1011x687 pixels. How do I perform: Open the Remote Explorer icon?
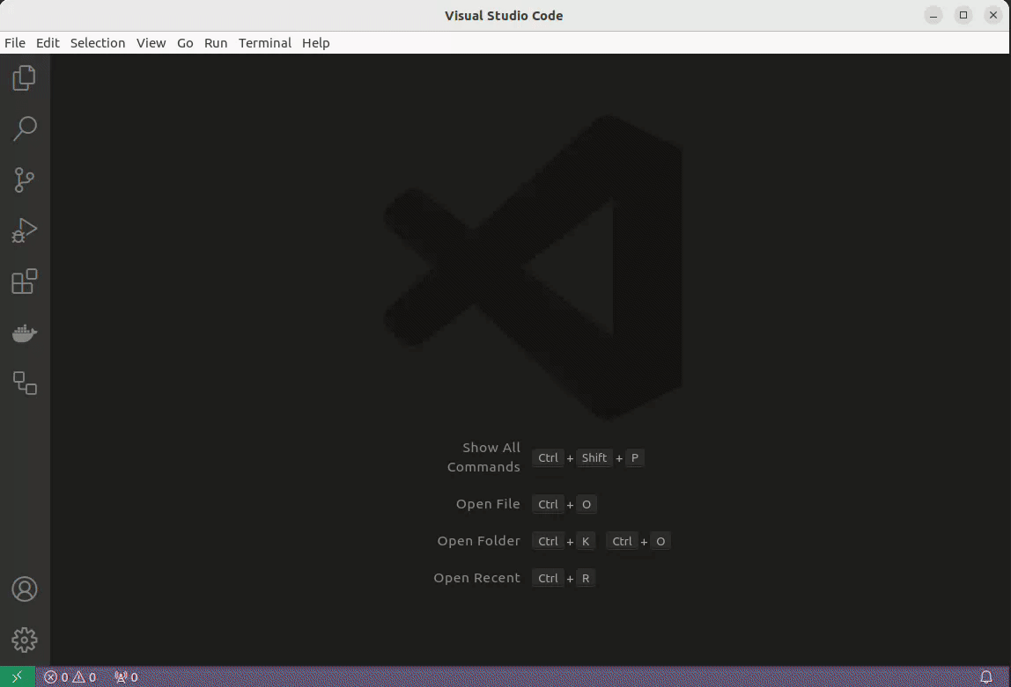[25, 384]
